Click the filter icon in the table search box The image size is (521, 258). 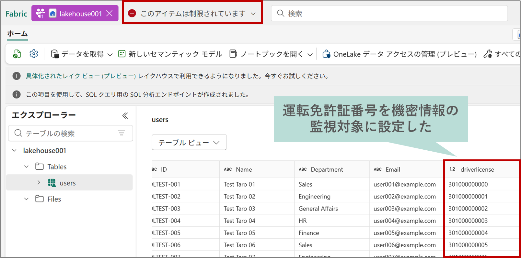click(x=122, y=133)
